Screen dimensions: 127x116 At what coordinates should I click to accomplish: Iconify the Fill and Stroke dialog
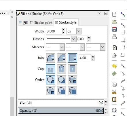[x=99, y=14]
